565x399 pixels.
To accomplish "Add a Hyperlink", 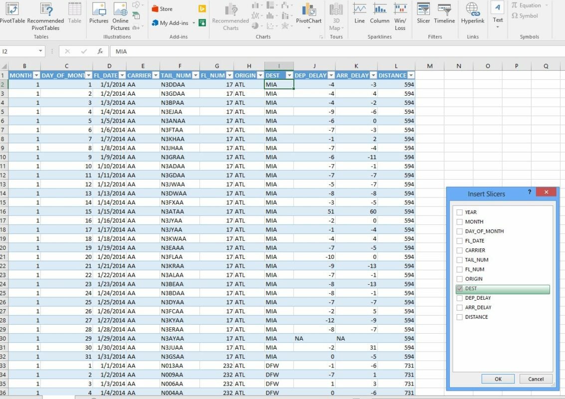I will (472, 15).
